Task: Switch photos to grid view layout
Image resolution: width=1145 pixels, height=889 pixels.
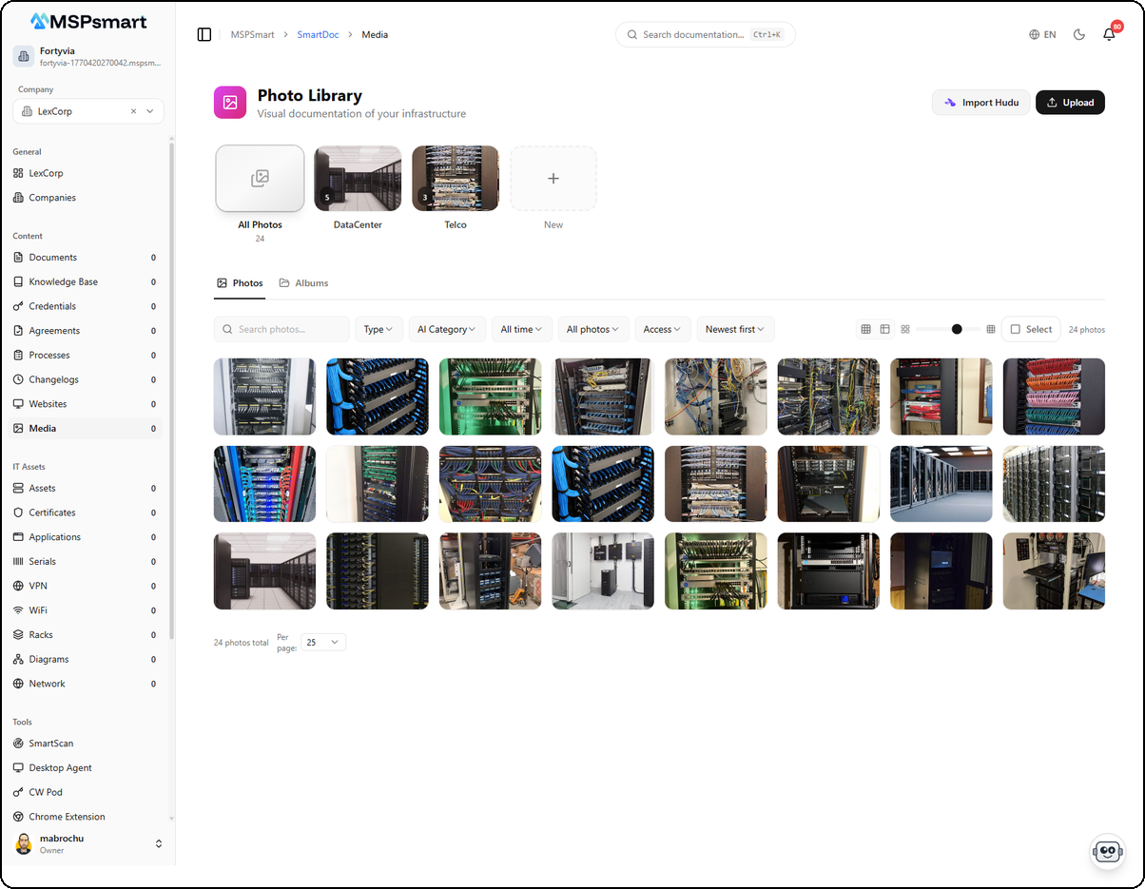Action: point(866,328)
